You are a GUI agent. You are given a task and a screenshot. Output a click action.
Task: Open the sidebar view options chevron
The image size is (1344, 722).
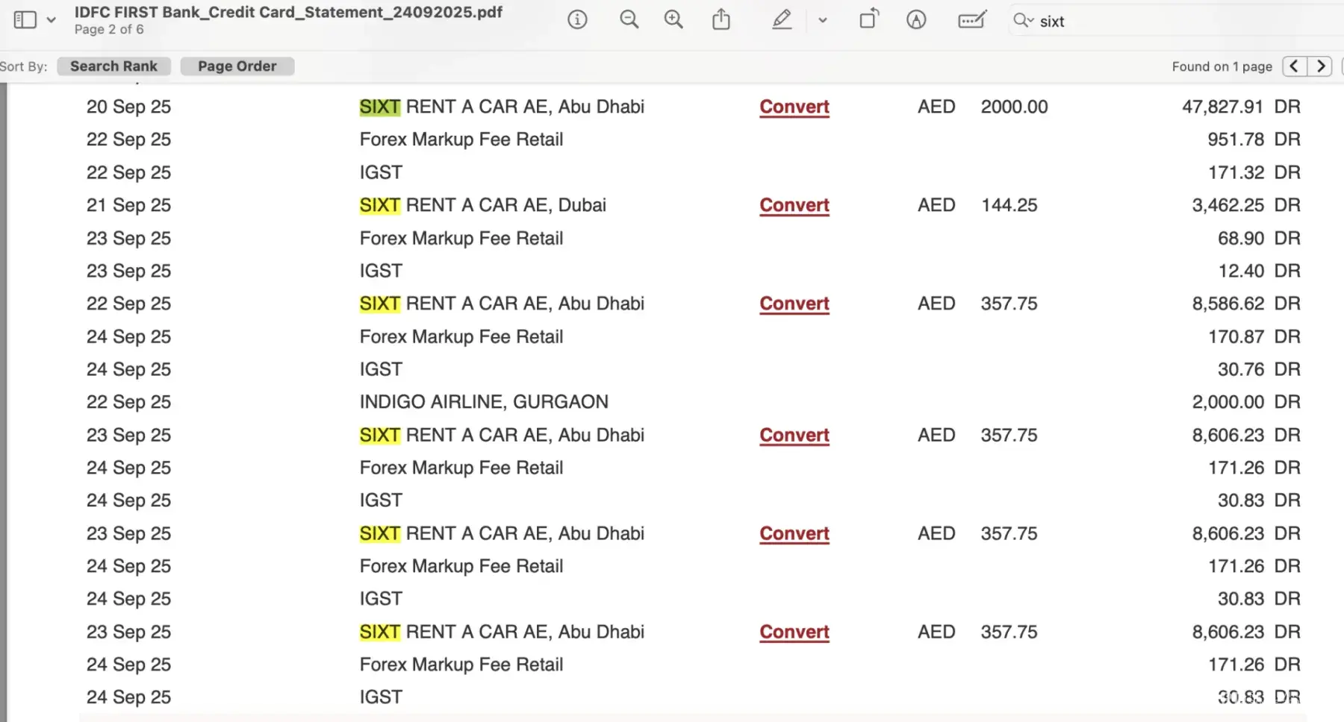(x=51, y=20)
